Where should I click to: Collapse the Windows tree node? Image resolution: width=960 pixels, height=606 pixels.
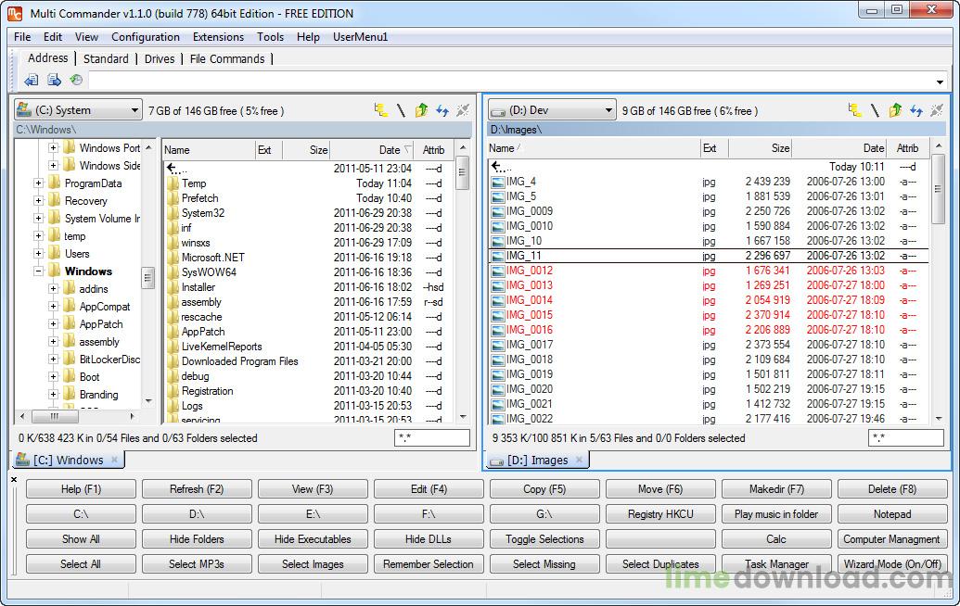click(x=39, y=271)
